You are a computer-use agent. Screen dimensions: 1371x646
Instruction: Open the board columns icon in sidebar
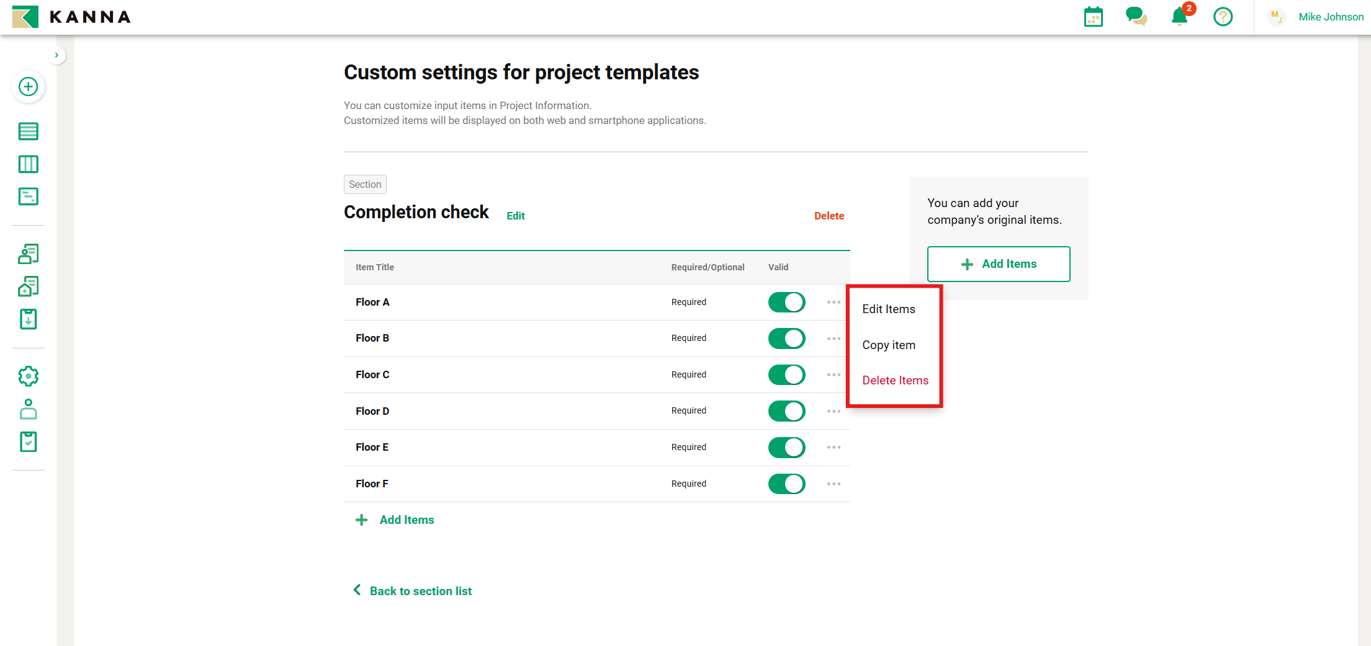click(28, 164)
